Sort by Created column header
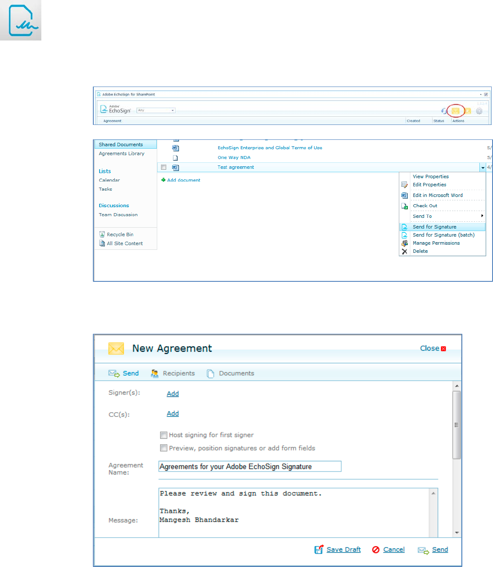This screenshot has height=567, width=493. tap(413, 121)
